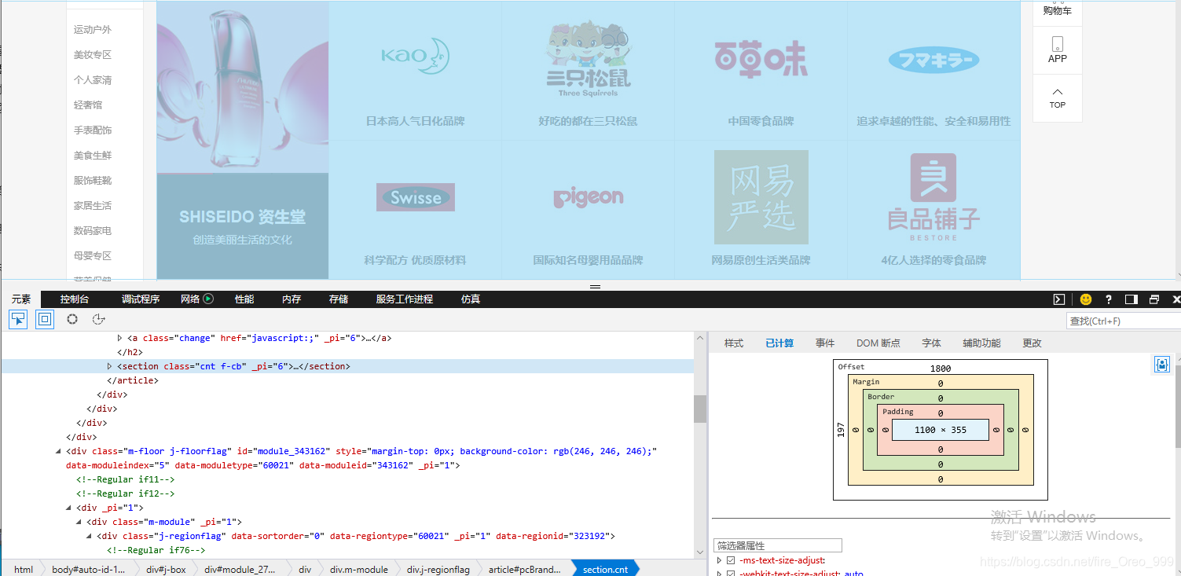Click the DOM tree vertical scrollbar thumb
The height and width of the screenshot is (576, 1181).
(699, 409)
